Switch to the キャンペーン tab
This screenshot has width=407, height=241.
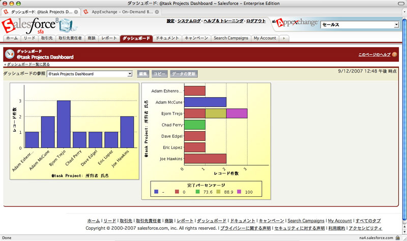click(x=196, y=38)
